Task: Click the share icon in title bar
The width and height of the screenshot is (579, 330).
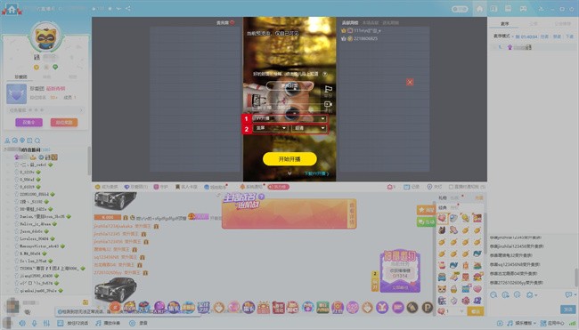Action: pos(127,8)
